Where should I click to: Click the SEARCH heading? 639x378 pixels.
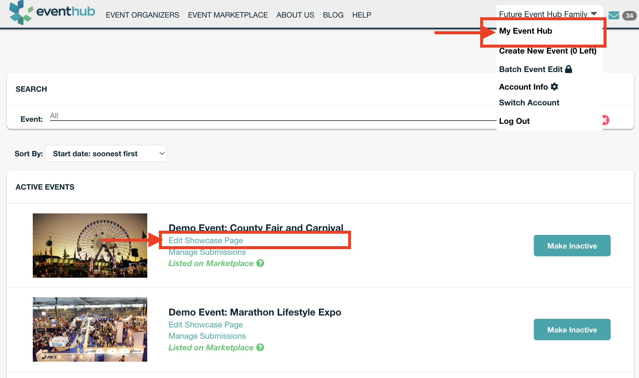coord(31,89)
